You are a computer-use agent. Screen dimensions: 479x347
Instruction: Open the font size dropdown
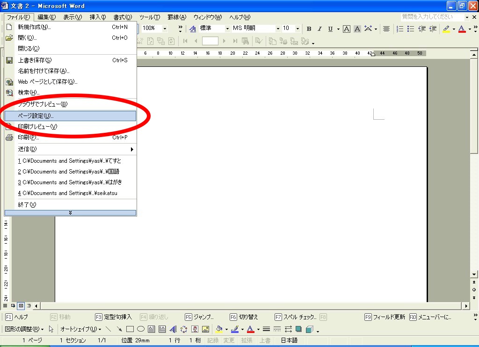point(298,29)
